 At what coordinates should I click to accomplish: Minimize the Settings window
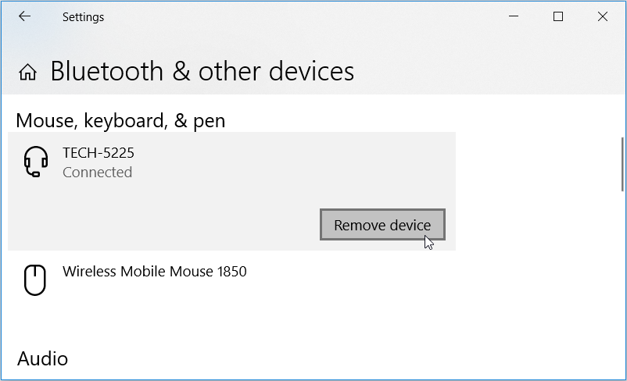(x=514, y=16)
